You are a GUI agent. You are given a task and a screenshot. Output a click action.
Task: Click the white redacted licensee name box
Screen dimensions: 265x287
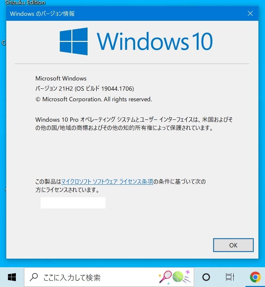[x=73, y=203]
